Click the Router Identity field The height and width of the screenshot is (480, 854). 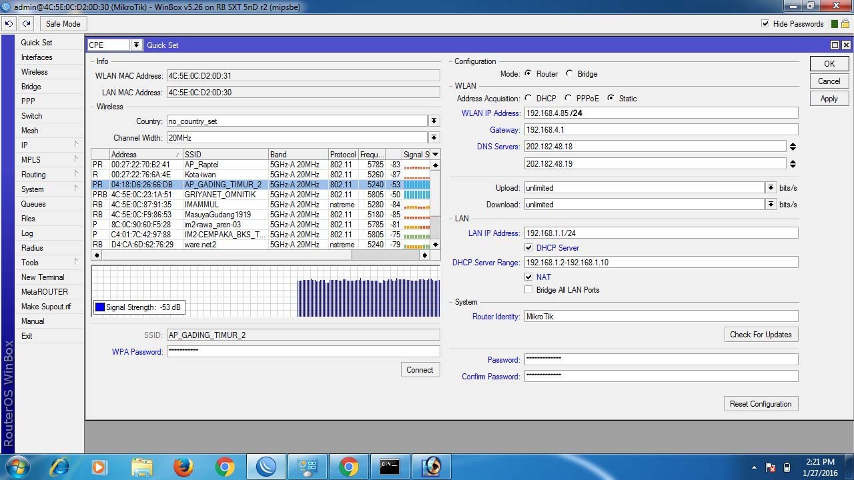661,317
